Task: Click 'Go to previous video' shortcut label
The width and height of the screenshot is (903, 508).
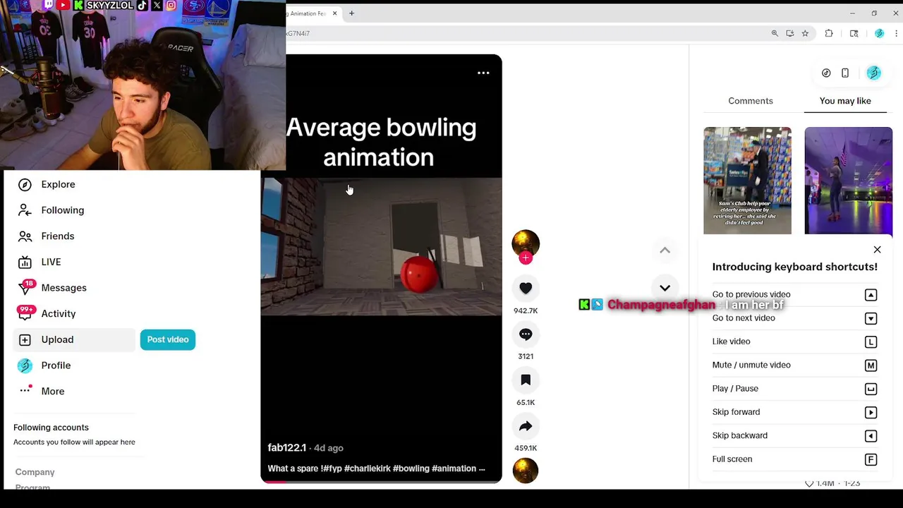Action: [x=751, y=294]
